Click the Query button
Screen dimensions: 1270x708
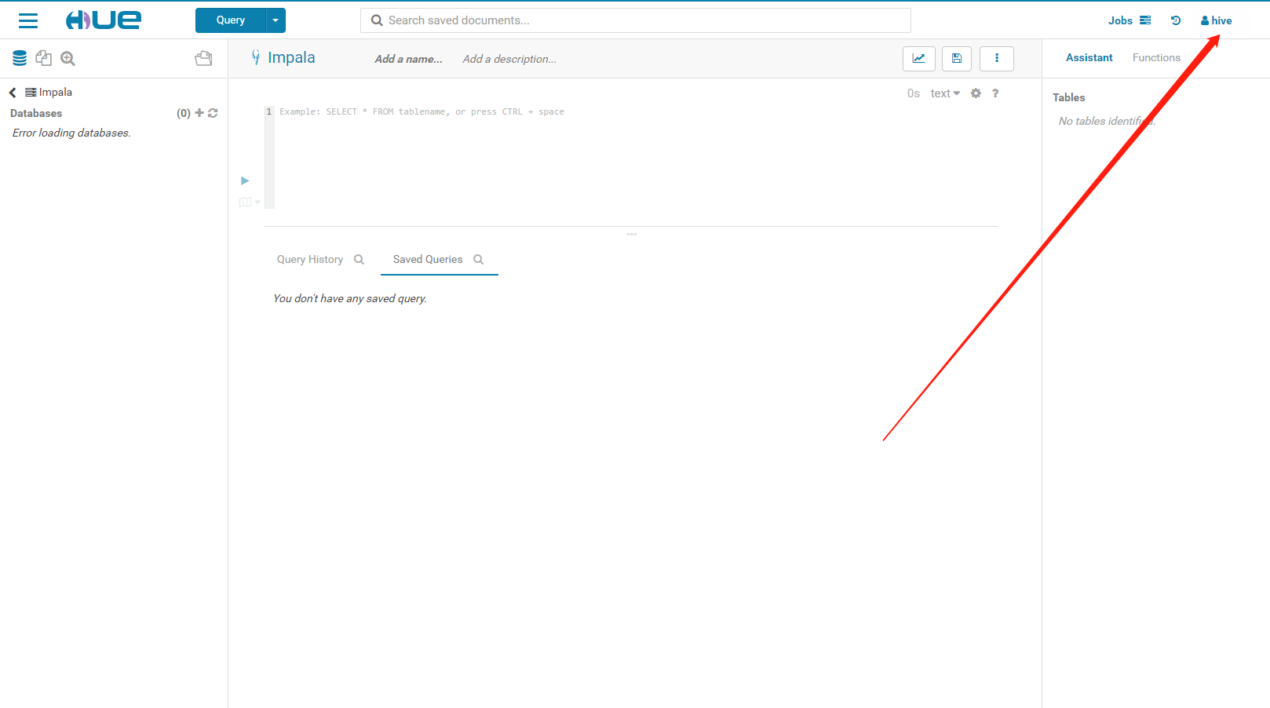(x=231, y=20)
